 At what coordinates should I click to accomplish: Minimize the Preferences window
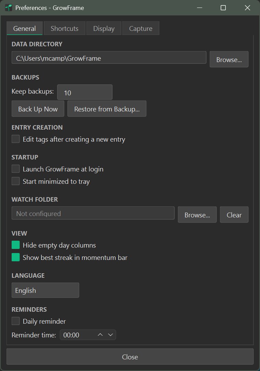click(199, 8)
